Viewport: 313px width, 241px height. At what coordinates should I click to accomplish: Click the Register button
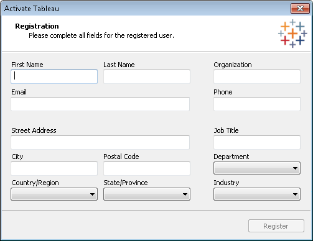[x=276, y=226]
